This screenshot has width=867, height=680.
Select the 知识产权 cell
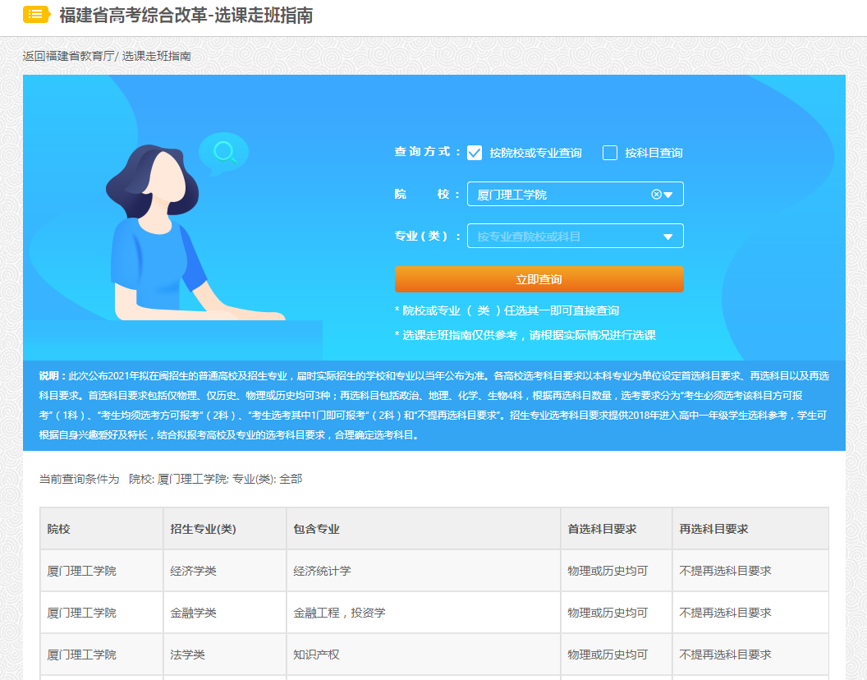[x=424, y=655]
